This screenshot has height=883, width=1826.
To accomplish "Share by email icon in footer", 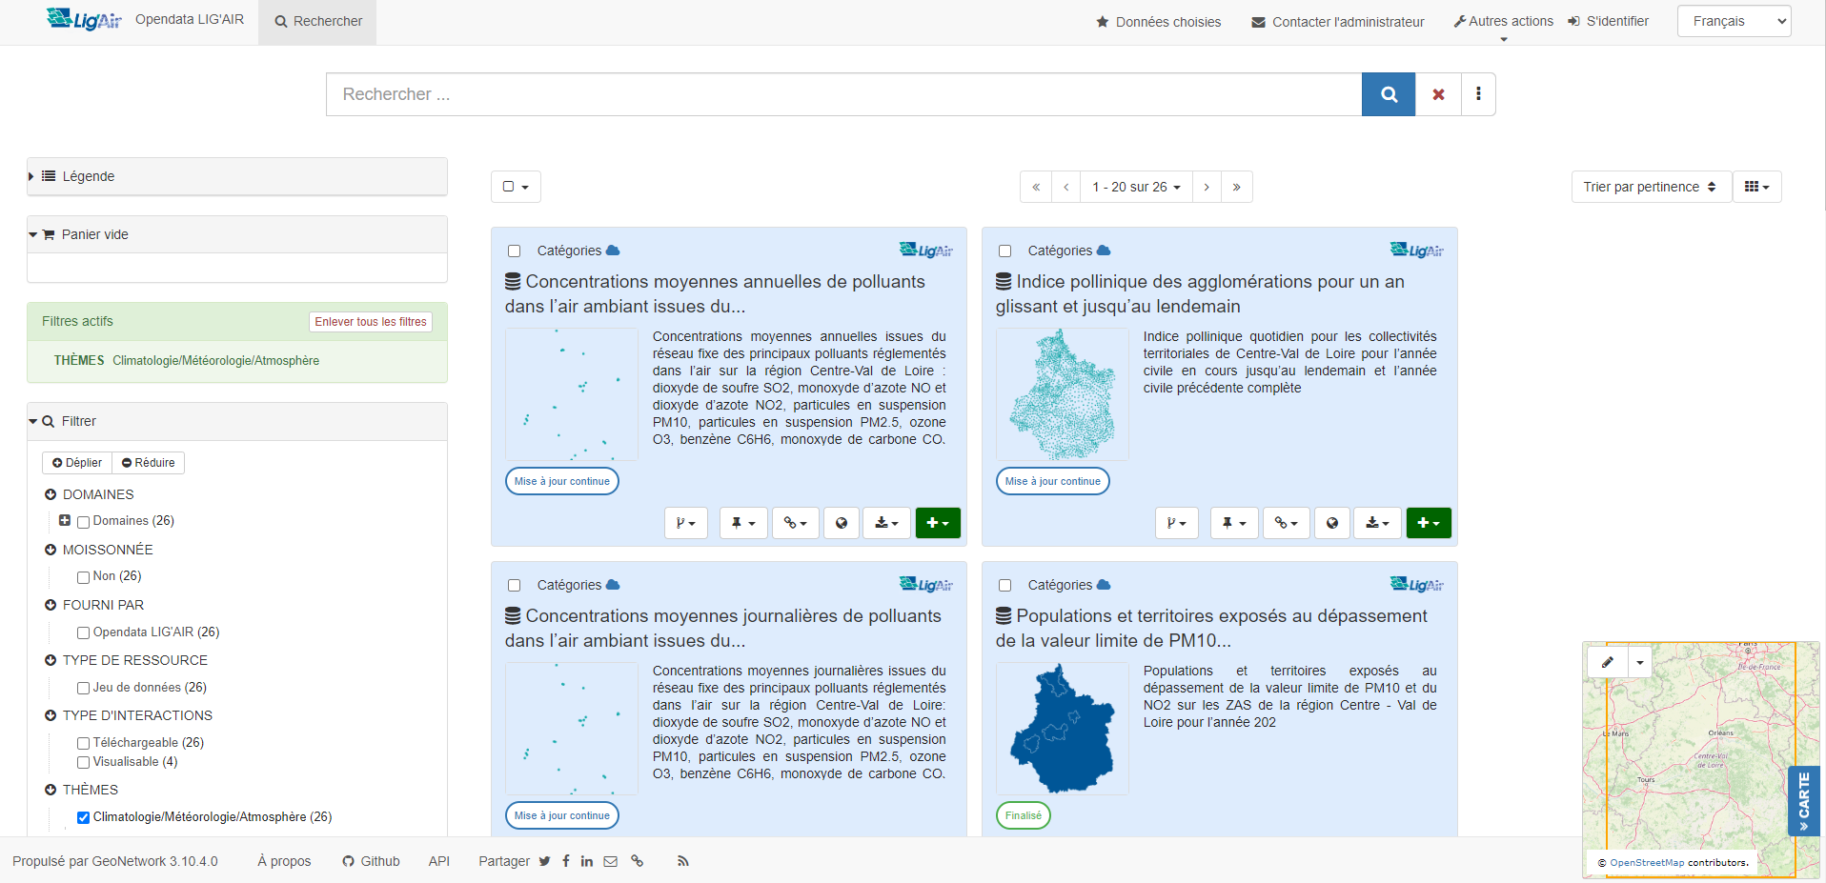I will [611, 861].
